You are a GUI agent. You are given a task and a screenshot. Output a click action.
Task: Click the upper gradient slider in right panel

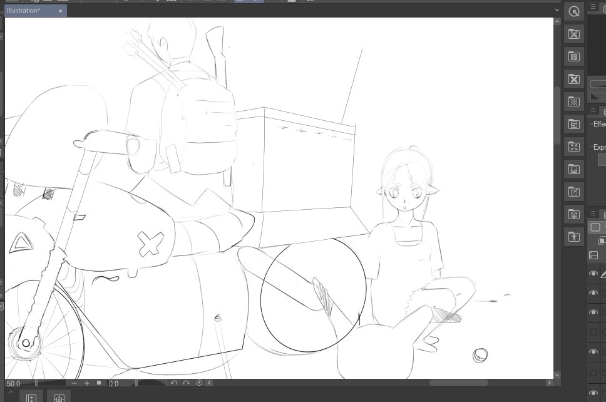click(598, 84)
